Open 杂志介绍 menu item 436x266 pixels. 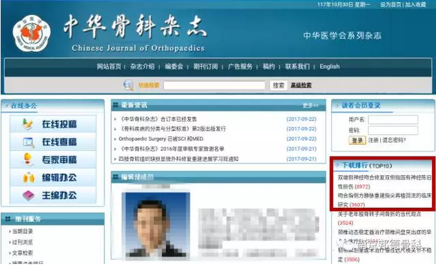(142, 67)
